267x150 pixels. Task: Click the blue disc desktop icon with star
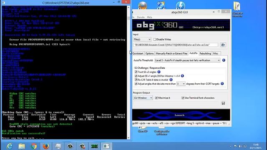pos(161,5)
